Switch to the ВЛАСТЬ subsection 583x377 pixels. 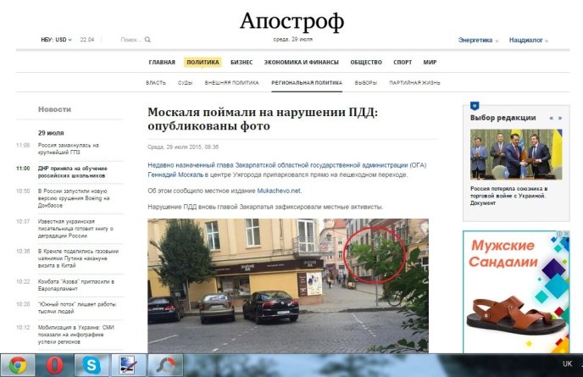coord(156,82)
